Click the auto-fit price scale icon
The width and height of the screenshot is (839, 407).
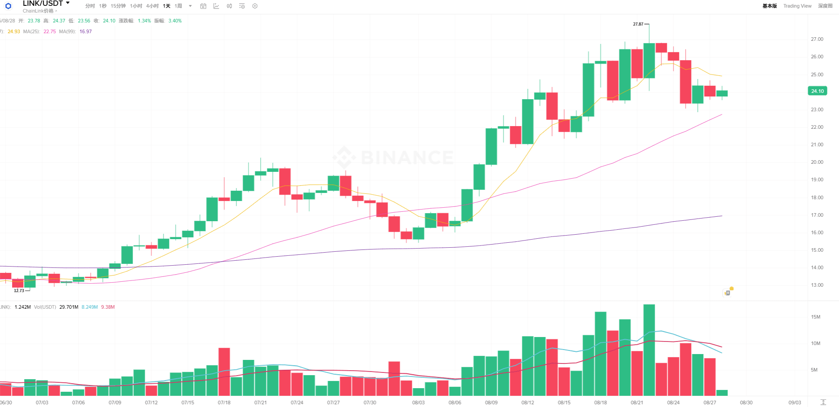point(823,402)
